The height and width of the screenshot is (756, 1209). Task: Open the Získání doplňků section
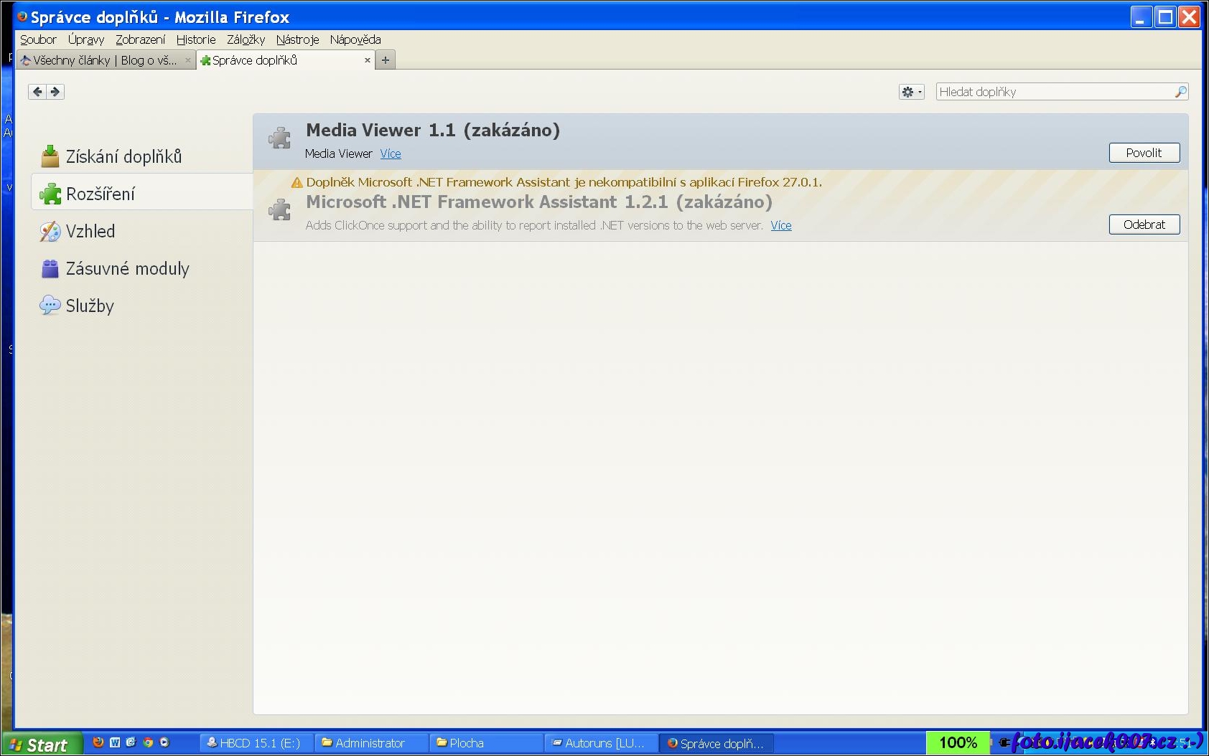click(123, 156)
